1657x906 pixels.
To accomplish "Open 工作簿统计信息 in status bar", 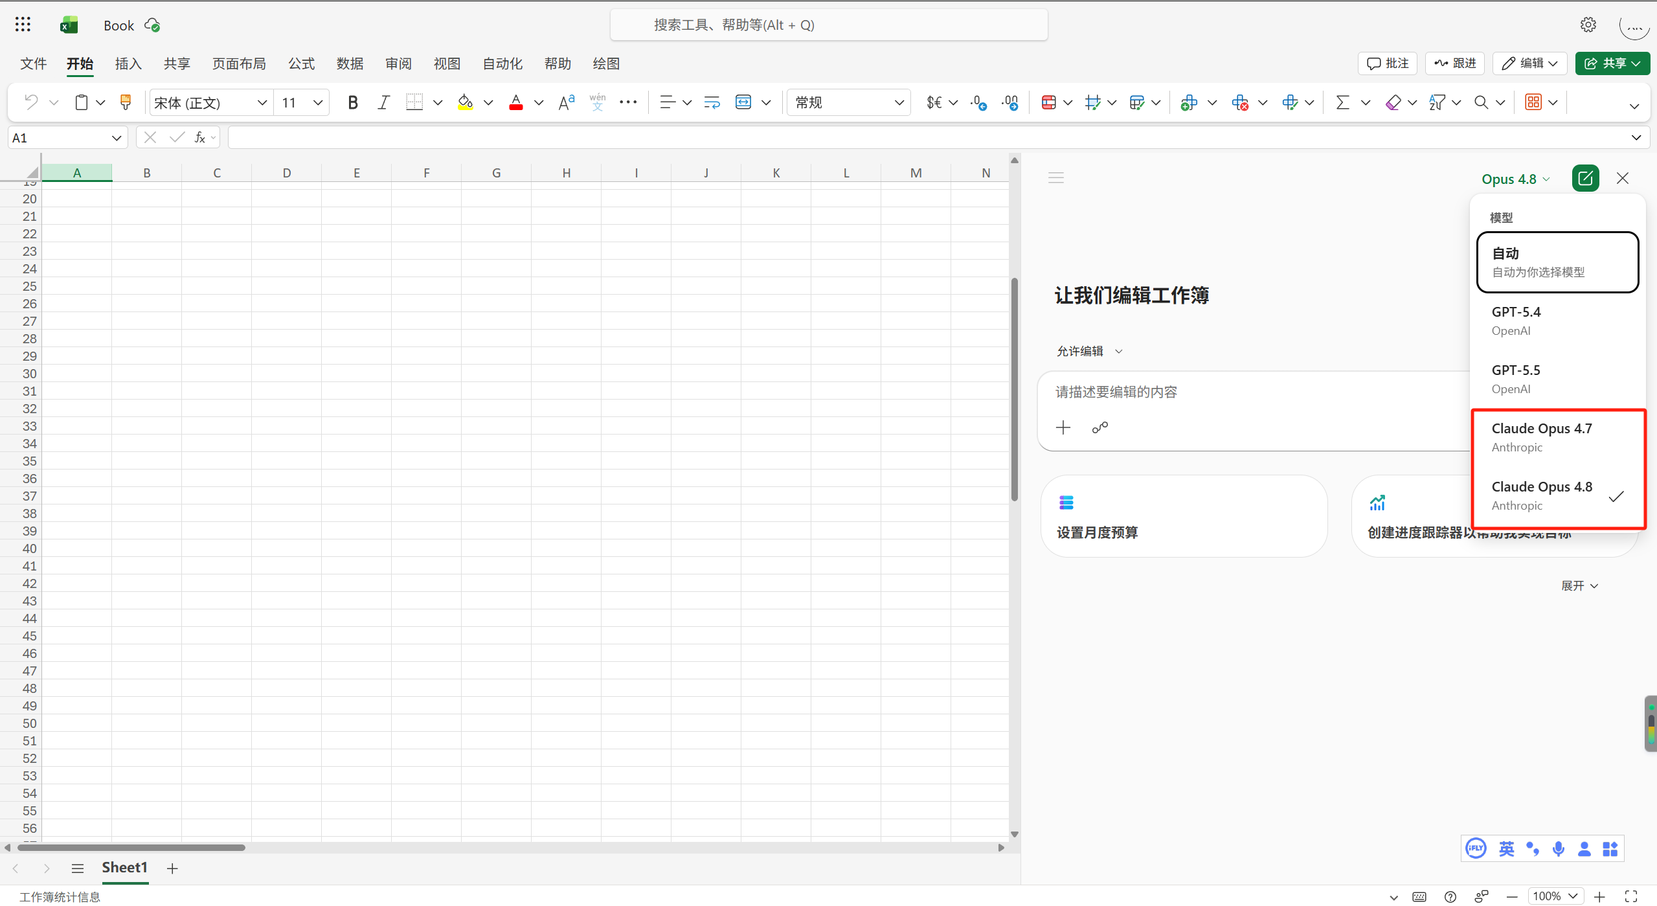I will click(x=60, y=896).
